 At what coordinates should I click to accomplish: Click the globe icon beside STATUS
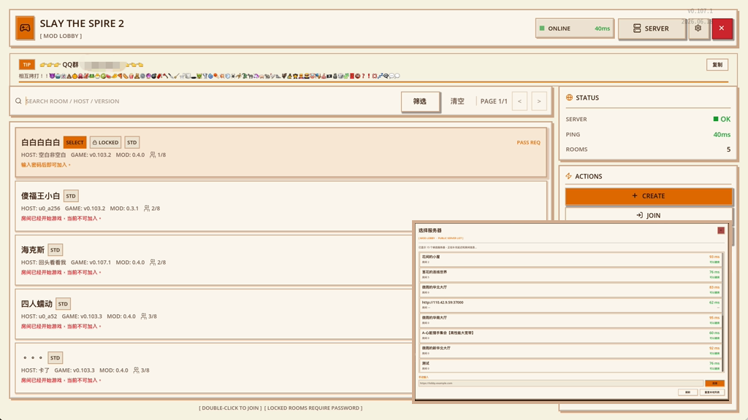(569, 98)
